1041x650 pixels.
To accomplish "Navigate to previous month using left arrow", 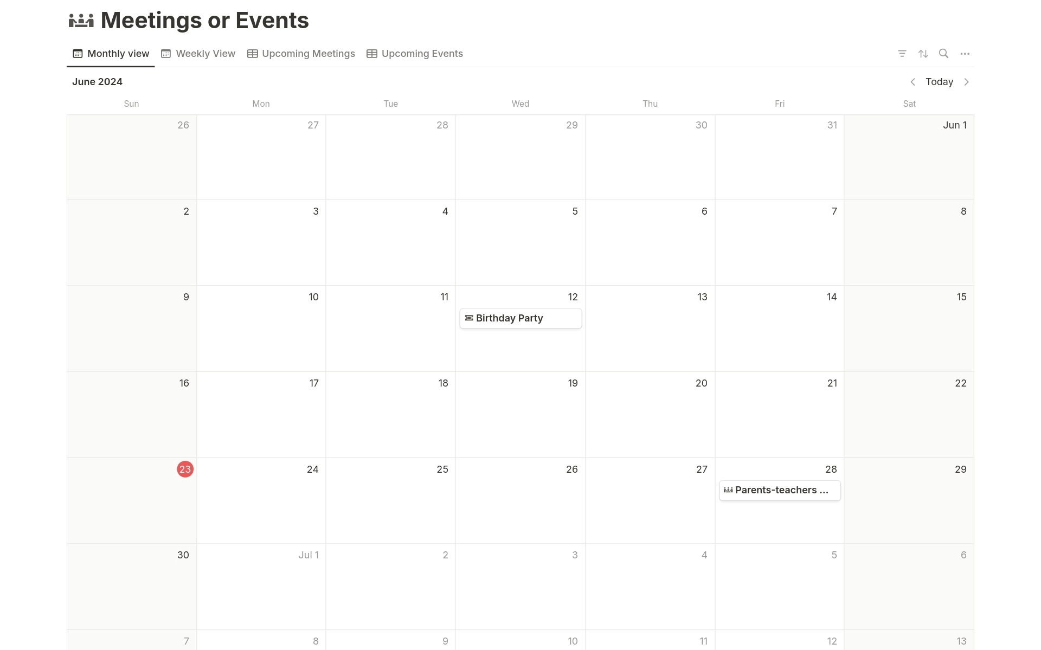I will click(x=913, y=82).
